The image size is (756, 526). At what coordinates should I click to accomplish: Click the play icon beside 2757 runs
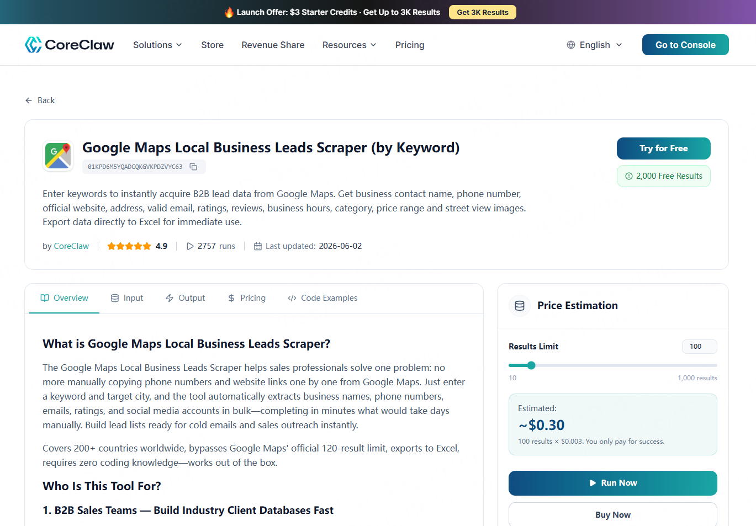(190, 246)
